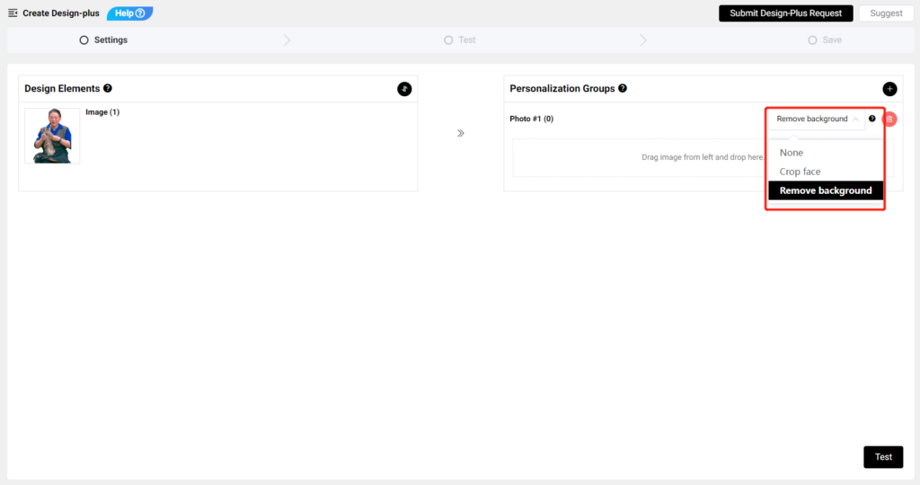Viewport: 920px width, 485px height.
Task: Delete Photo #1 group using red trash icon
Action: point(889,119)
